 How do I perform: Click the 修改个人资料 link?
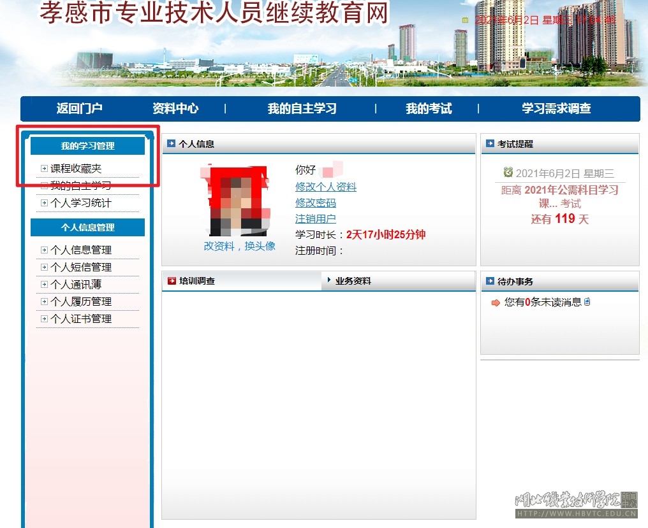pos(325,187)
